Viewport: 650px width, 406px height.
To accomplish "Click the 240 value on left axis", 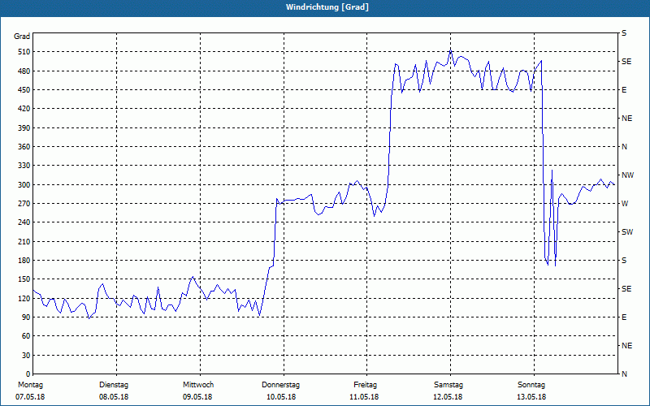I will pos(24,222).
